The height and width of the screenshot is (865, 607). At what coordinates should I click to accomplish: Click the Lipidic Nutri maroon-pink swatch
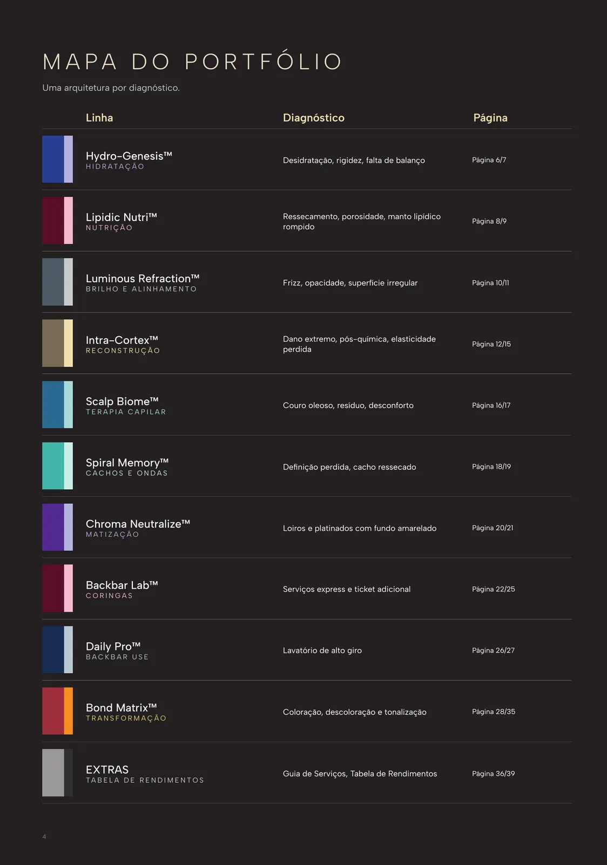pos(57,221)
